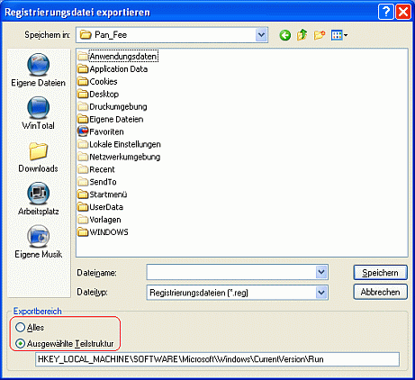Click the registry key path field

click(x=218, y=359)
